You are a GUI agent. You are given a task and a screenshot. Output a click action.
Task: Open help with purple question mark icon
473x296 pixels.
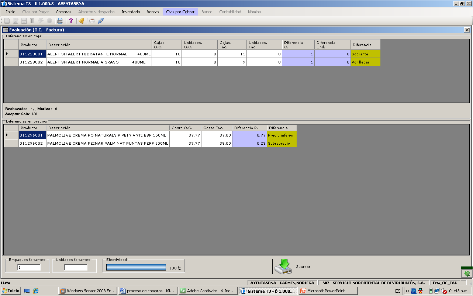pos(71,21)
